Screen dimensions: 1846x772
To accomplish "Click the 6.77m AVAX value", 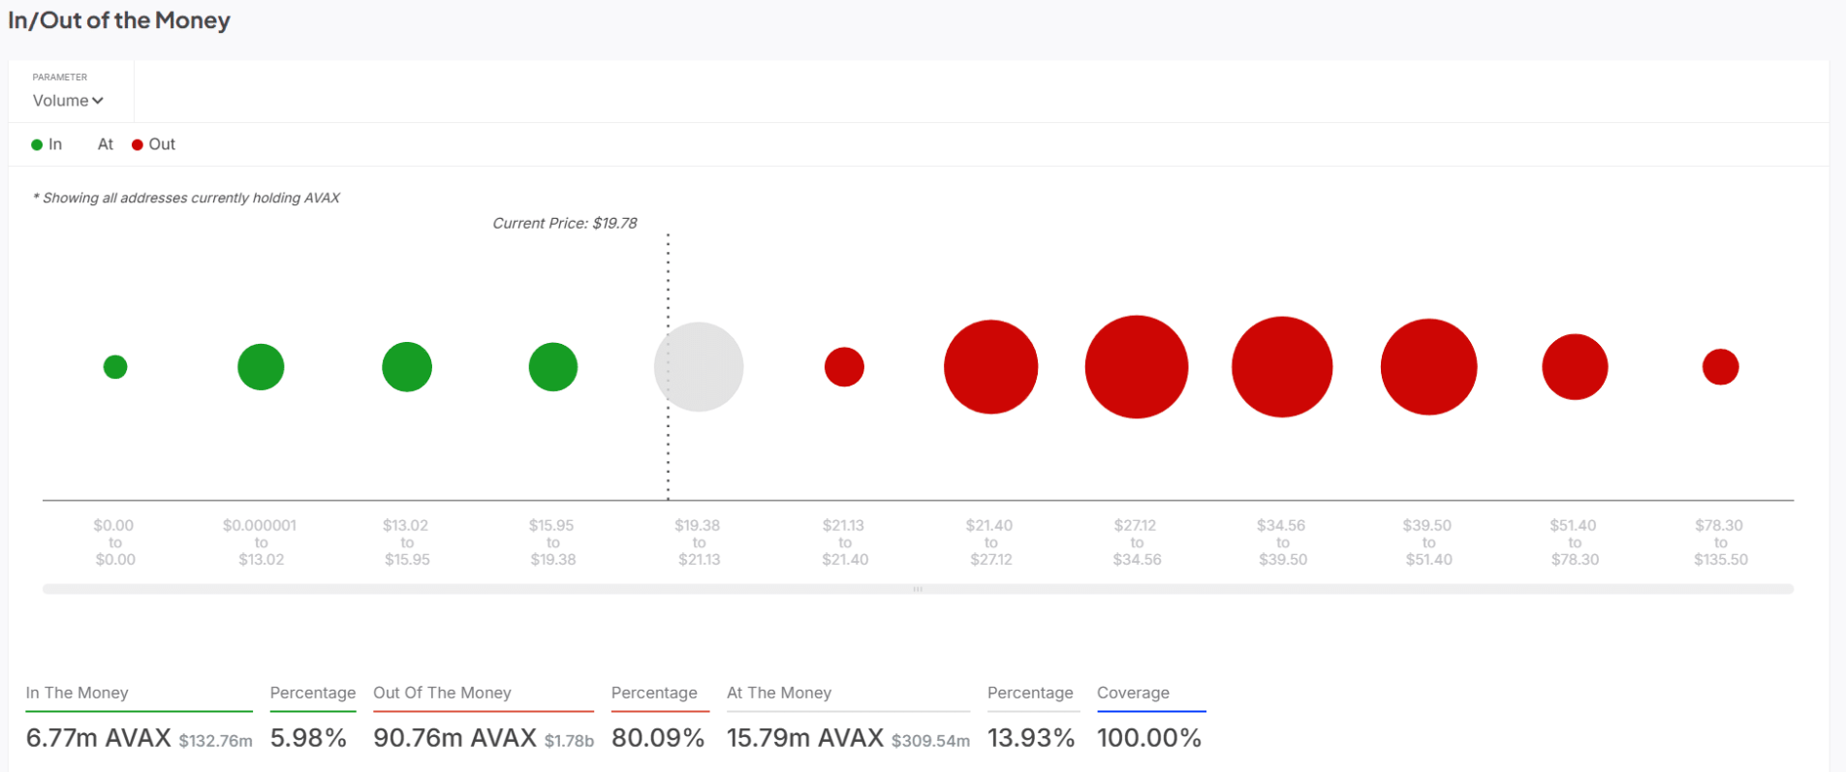I will (99, 738).
